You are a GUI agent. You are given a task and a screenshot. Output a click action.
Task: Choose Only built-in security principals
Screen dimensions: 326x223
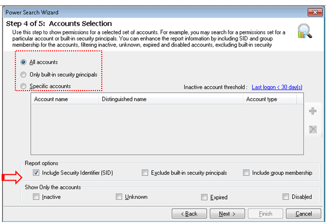click(23, 75)
